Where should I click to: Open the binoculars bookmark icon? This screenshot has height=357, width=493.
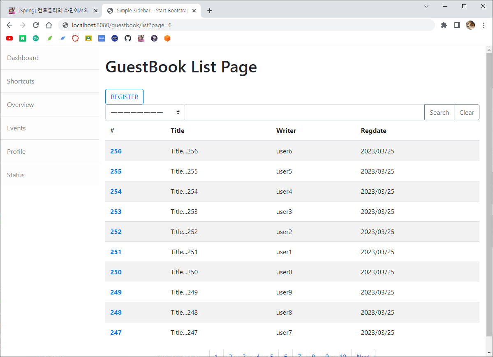[115, 38]
